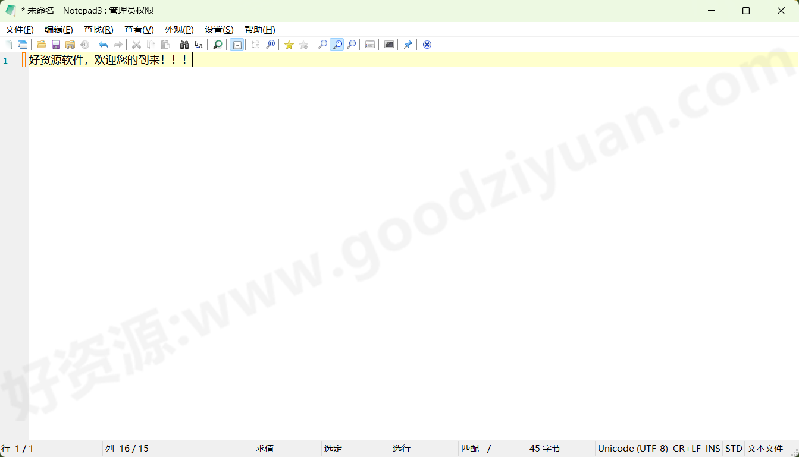Reset zoom with the circled-1 magnifier

pyautogui.click(x=337, y=45)
